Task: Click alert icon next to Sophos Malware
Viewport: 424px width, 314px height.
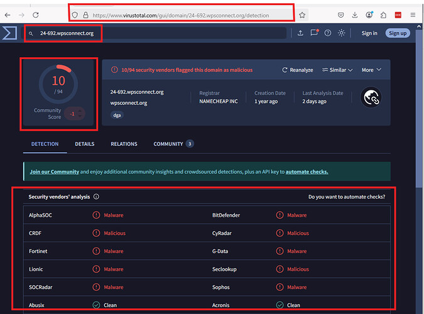Action: 280,287
